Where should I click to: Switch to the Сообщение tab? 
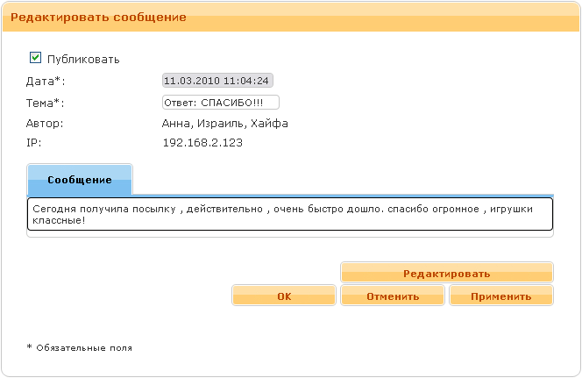click(x=80, y=180)
